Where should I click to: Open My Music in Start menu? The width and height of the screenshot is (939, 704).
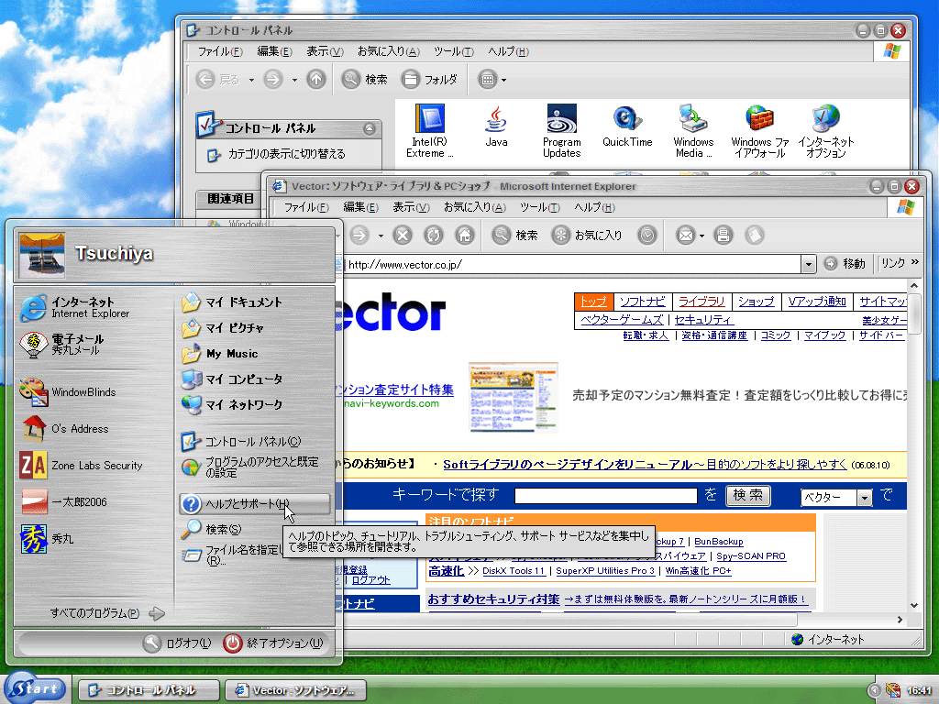tap(220, 354)
